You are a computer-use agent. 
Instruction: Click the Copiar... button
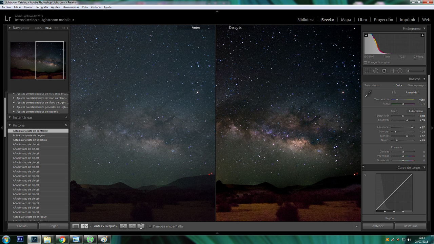(x=22, y=226)
